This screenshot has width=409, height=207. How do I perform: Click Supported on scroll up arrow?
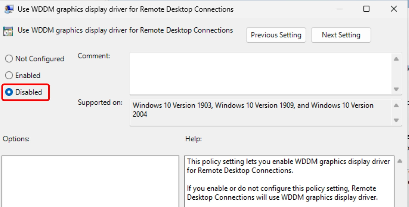(x=396, y=105)
